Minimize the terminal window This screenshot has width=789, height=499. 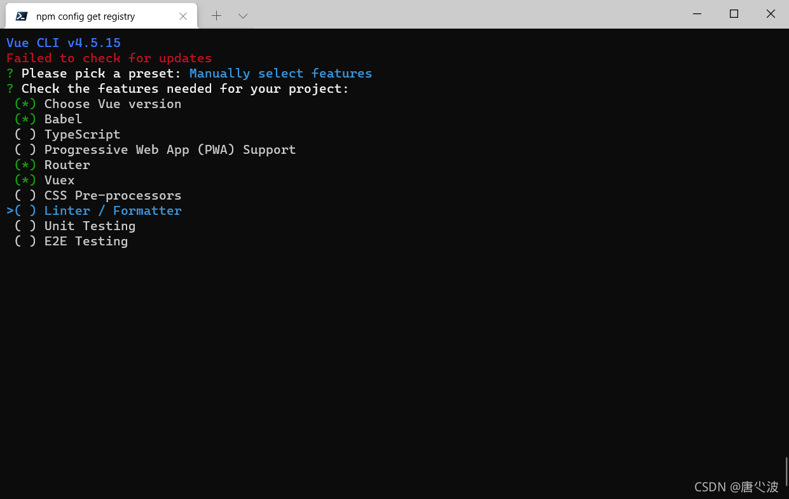pos(697,14)
